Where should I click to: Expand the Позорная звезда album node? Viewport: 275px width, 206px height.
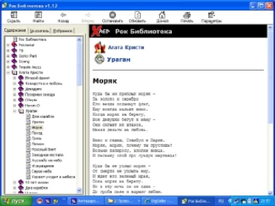pos(15,94)
